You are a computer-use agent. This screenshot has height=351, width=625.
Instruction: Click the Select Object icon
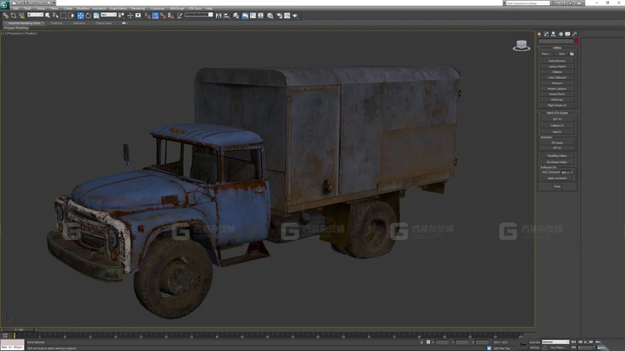tap(47, 15)
